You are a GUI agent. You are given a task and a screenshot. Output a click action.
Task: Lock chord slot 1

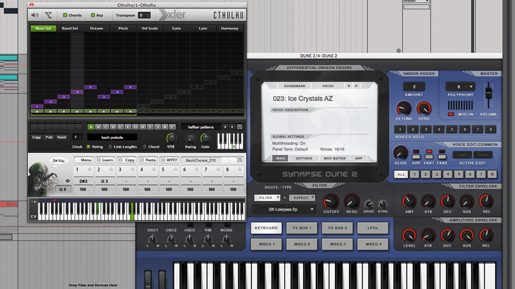point(89,169)
